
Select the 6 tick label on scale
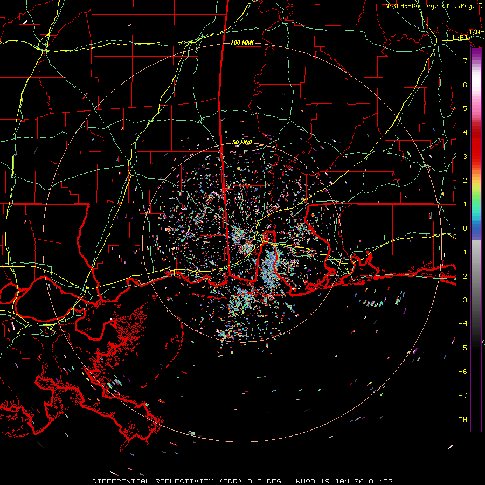[465, 85]
